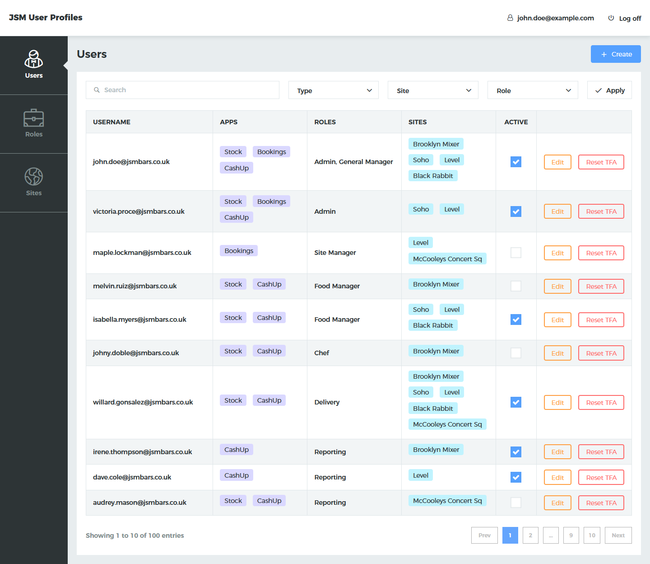The width and height of the screenshot is (650, 564).
Task: Open the Roles briefcase icon
Action: (x=34, y=118)
